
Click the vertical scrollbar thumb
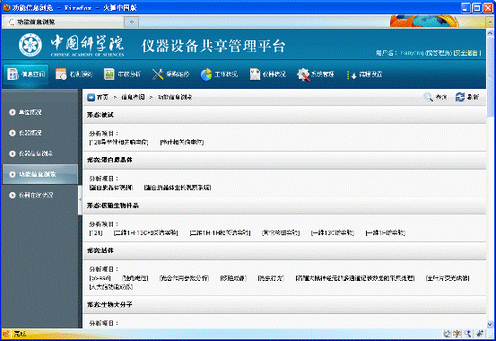pyautogui.click(x=490, y=76)
